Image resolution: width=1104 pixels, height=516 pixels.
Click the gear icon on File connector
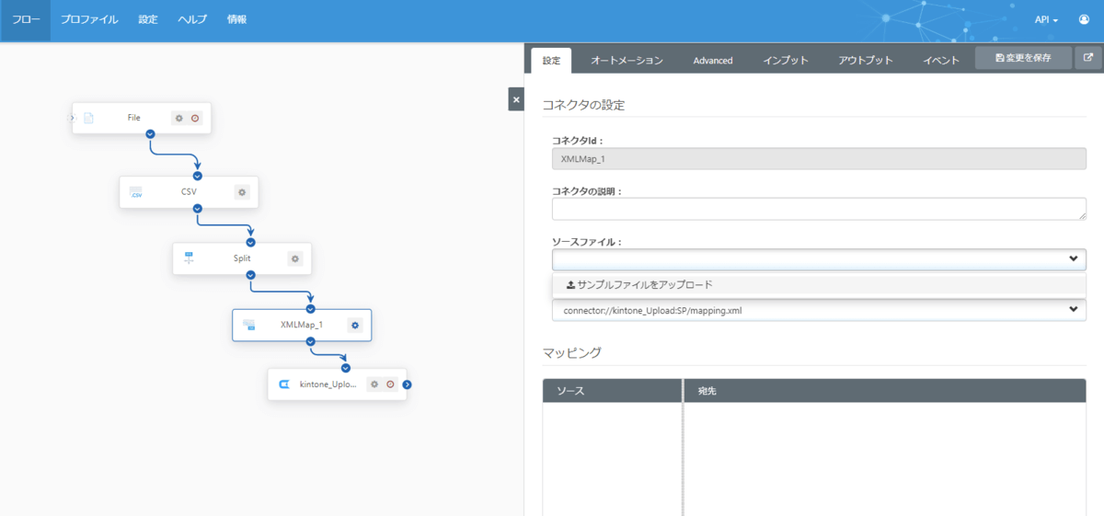click(179, 118)
